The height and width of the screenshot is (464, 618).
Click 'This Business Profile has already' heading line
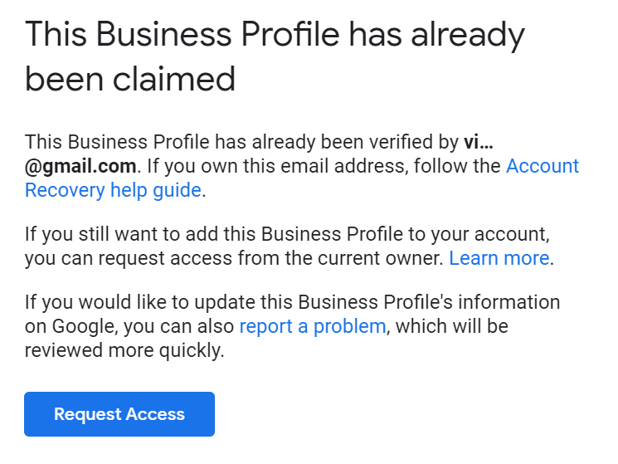coord(274,35)
